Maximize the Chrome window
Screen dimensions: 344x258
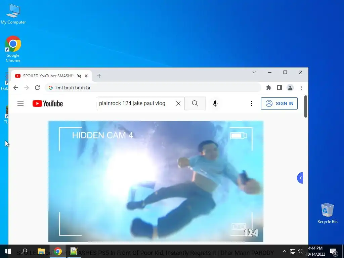pos(285,73)
